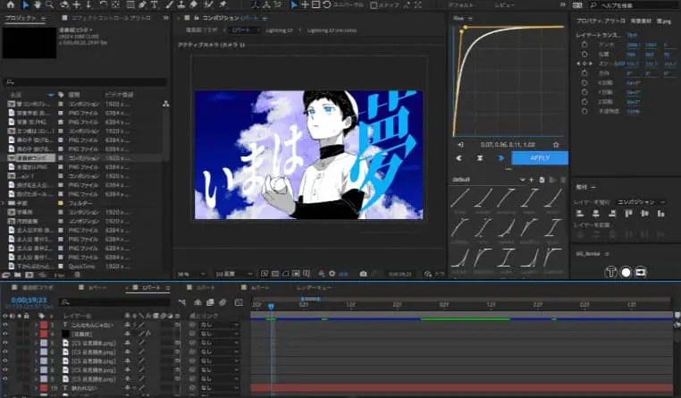
Task: Hide layer 4 with its eye icon
Action: point(5,334)
